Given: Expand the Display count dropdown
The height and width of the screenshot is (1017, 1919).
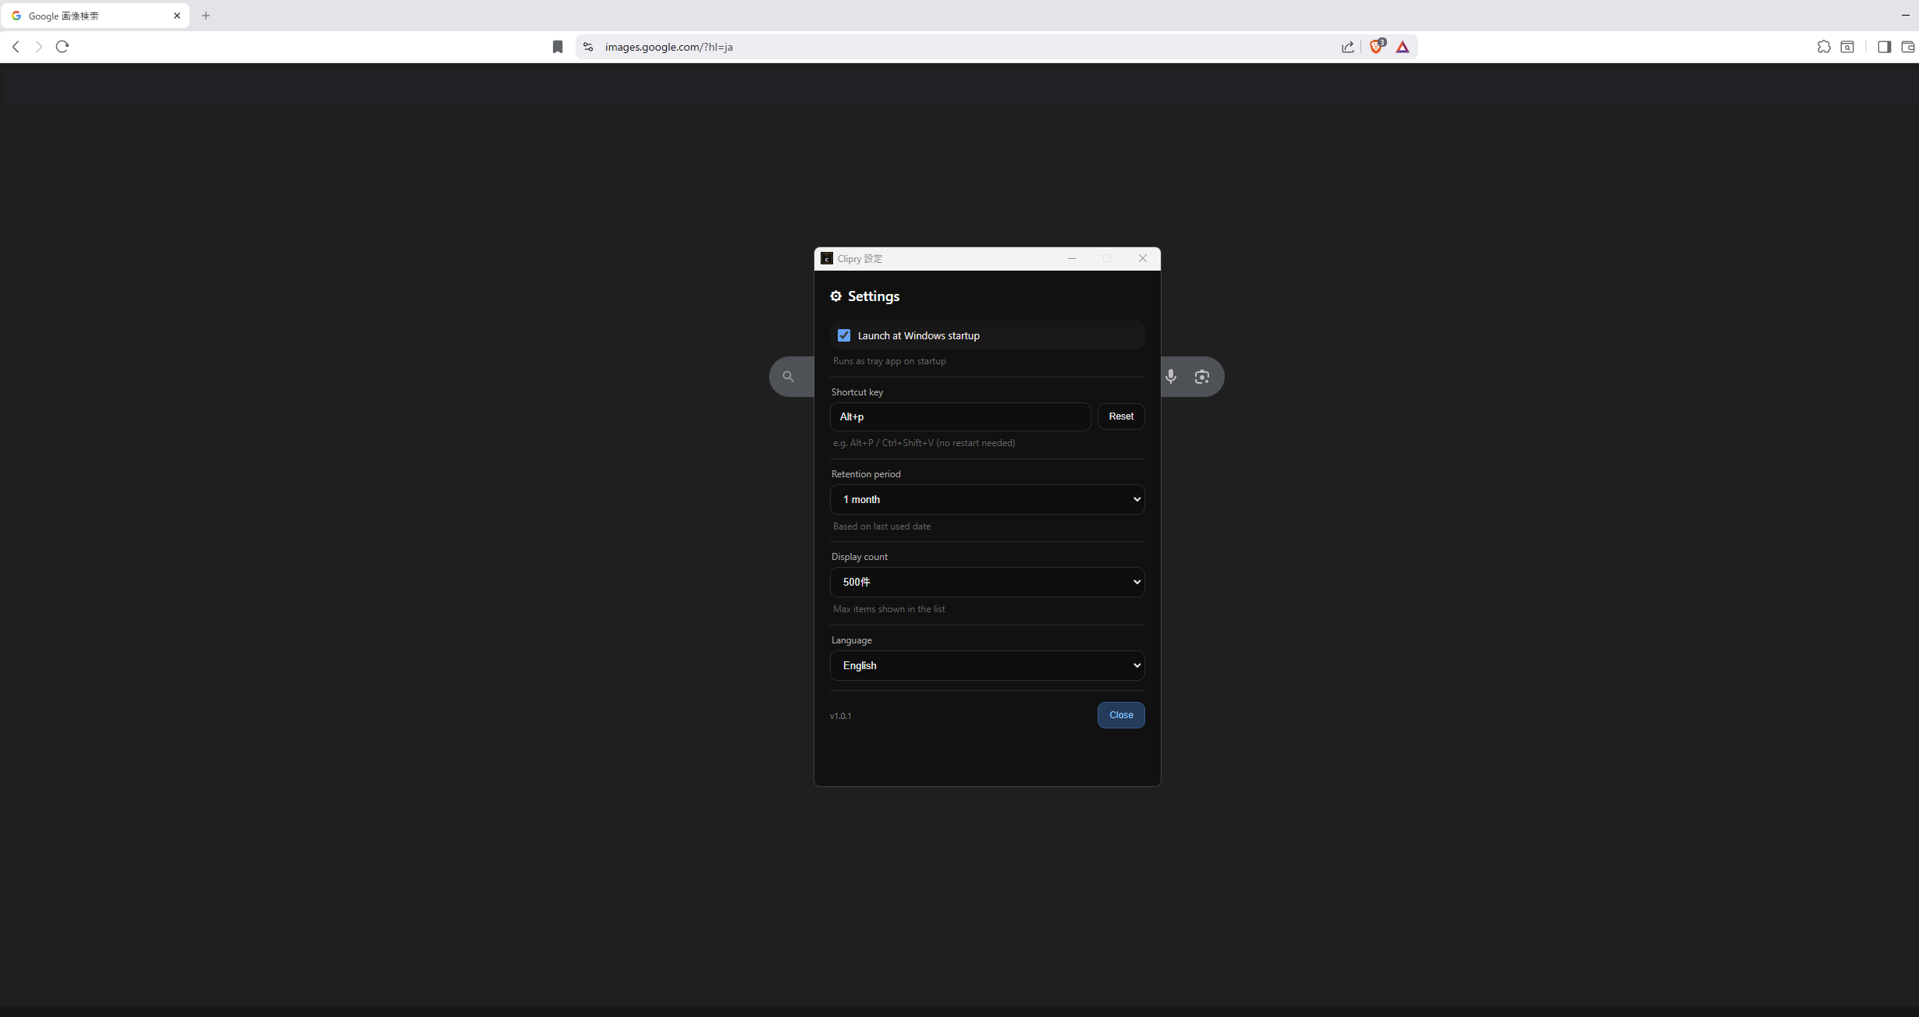Looking at the screenshot, I should [x=987, y=582].
